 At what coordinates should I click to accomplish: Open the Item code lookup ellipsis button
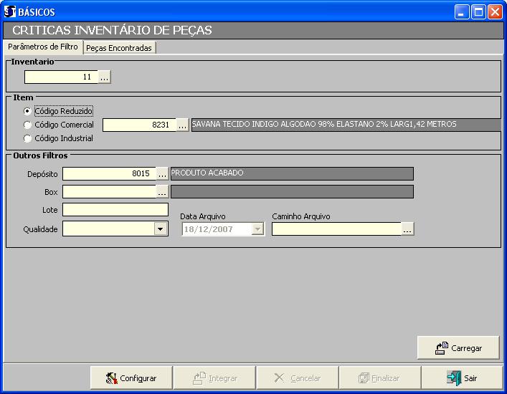pos(182,125)
